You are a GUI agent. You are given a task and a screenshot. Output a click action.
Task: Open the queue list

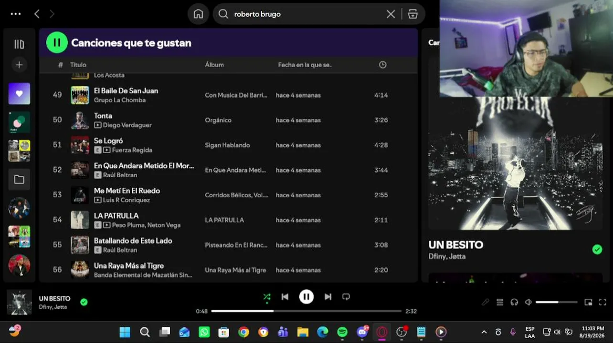(x=500, y=302)
